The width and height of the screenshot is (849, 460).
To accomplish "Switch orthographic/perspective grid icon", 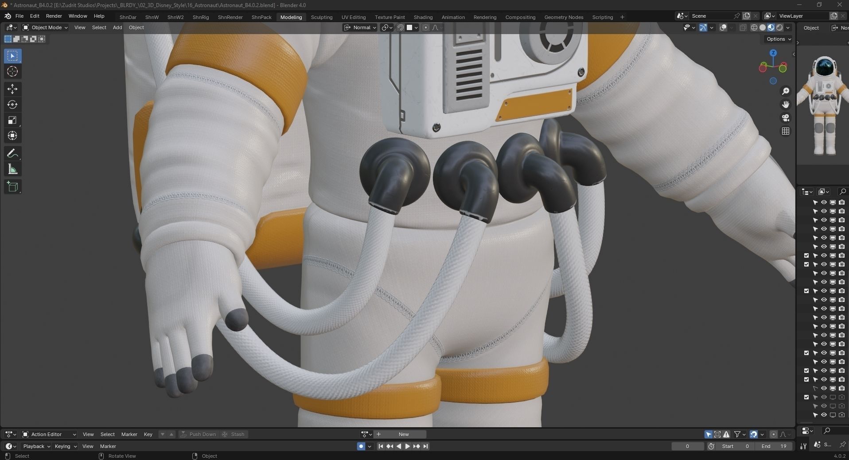I will click(786, 131).
